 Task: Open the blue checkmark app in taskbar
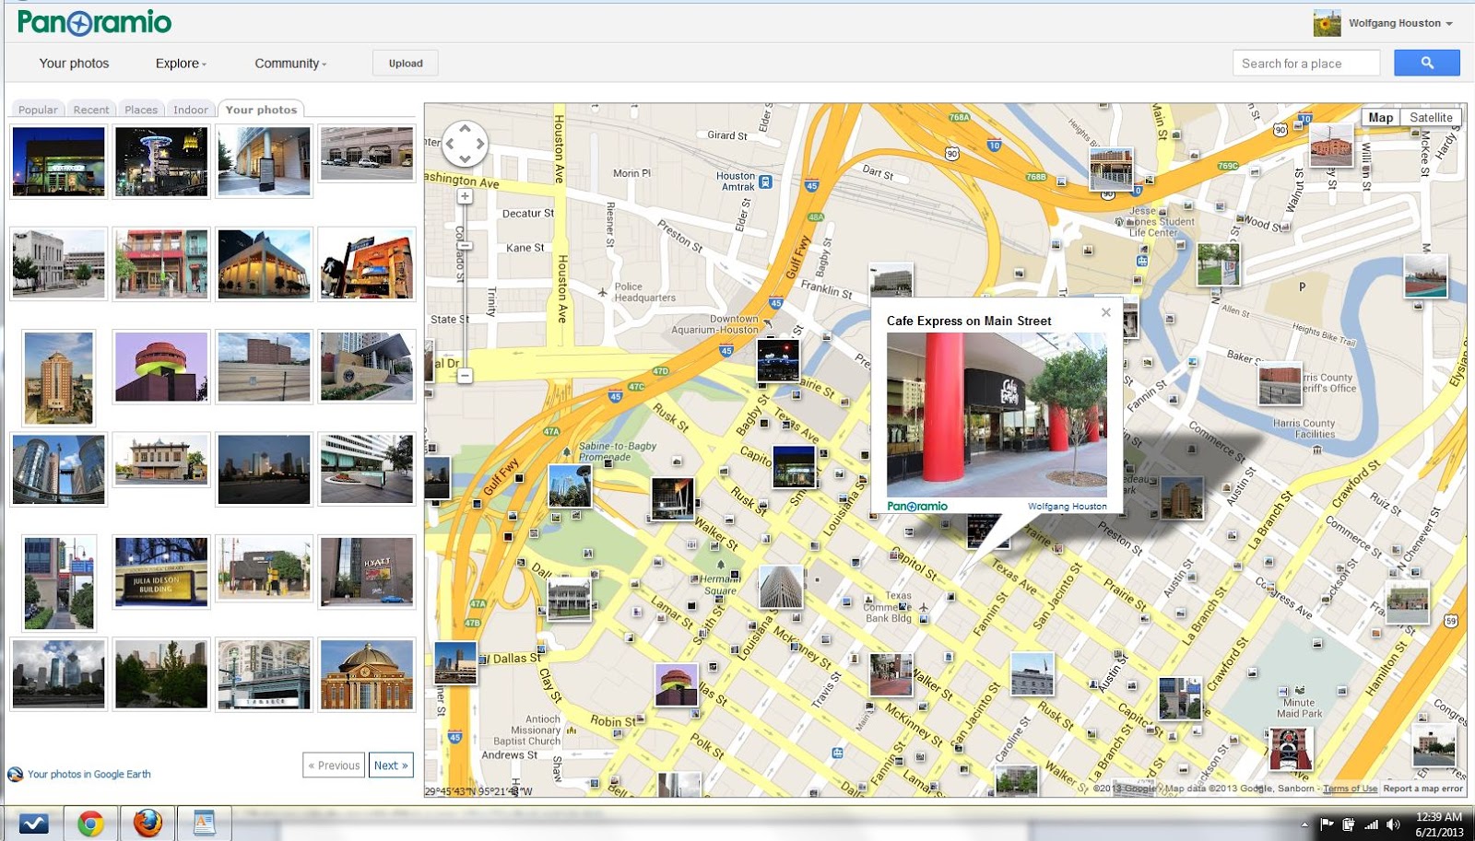33,823
